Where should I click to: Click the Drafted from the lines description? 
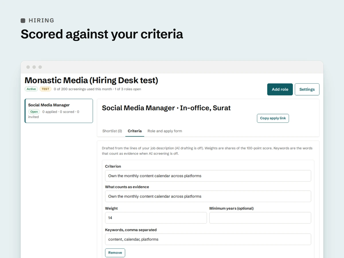(x=207, y=151)
